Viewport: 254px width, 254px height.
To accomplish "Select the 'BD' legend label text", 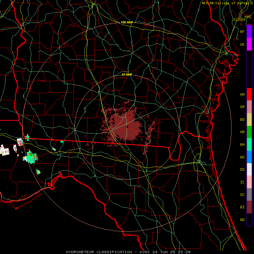I will coord(242,119).
